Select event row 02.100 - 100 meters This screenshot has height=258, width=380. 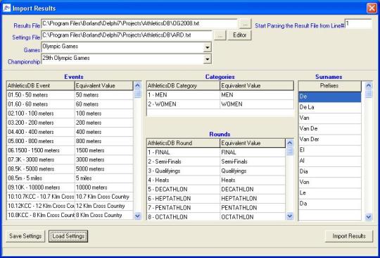click(x=70, y=113)
